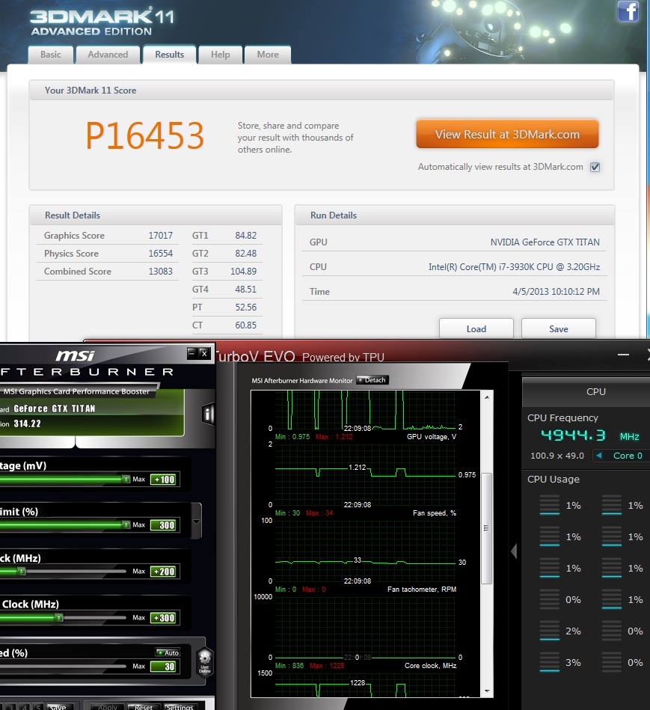Click the core voltage slider handle
The height and width of the screenshot is (710, 650).
pos(126,479)
